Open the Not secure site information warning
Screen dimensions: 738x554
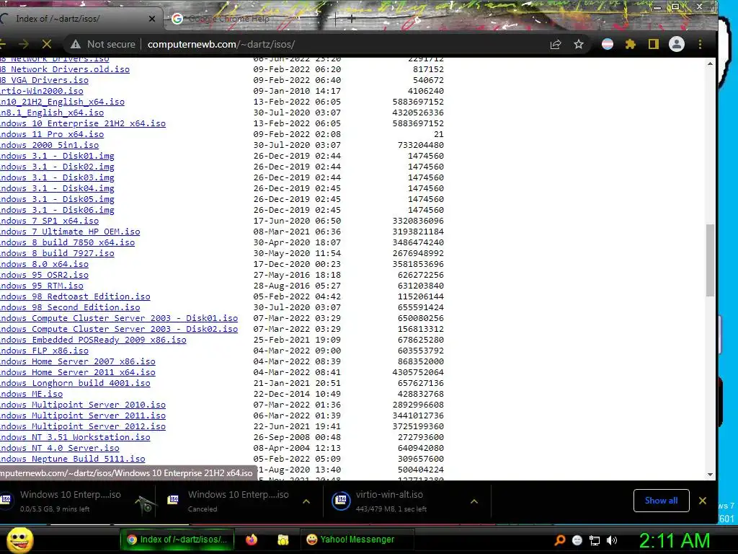pos(102,44)
